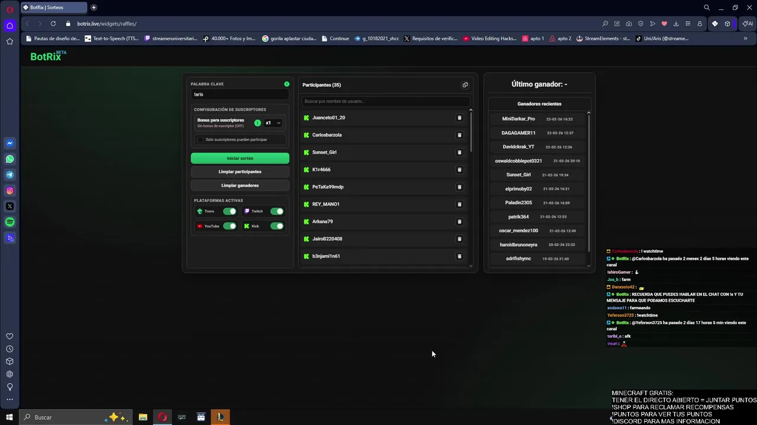Open the 'Video Editing Hacks' bookmark
Screen dimensions: 757x425
[x=490, y=39]
